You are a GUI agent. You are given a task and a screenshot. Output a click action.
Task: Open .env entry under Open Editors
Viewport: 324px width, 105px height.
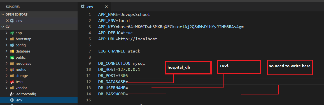39,21
